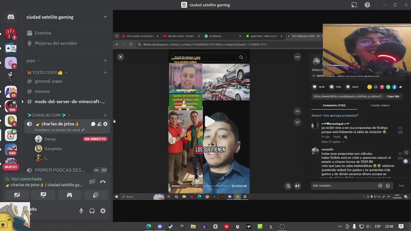
Task: Search tuto quiroga propuesta suggestion link
Action: point(341,116)
